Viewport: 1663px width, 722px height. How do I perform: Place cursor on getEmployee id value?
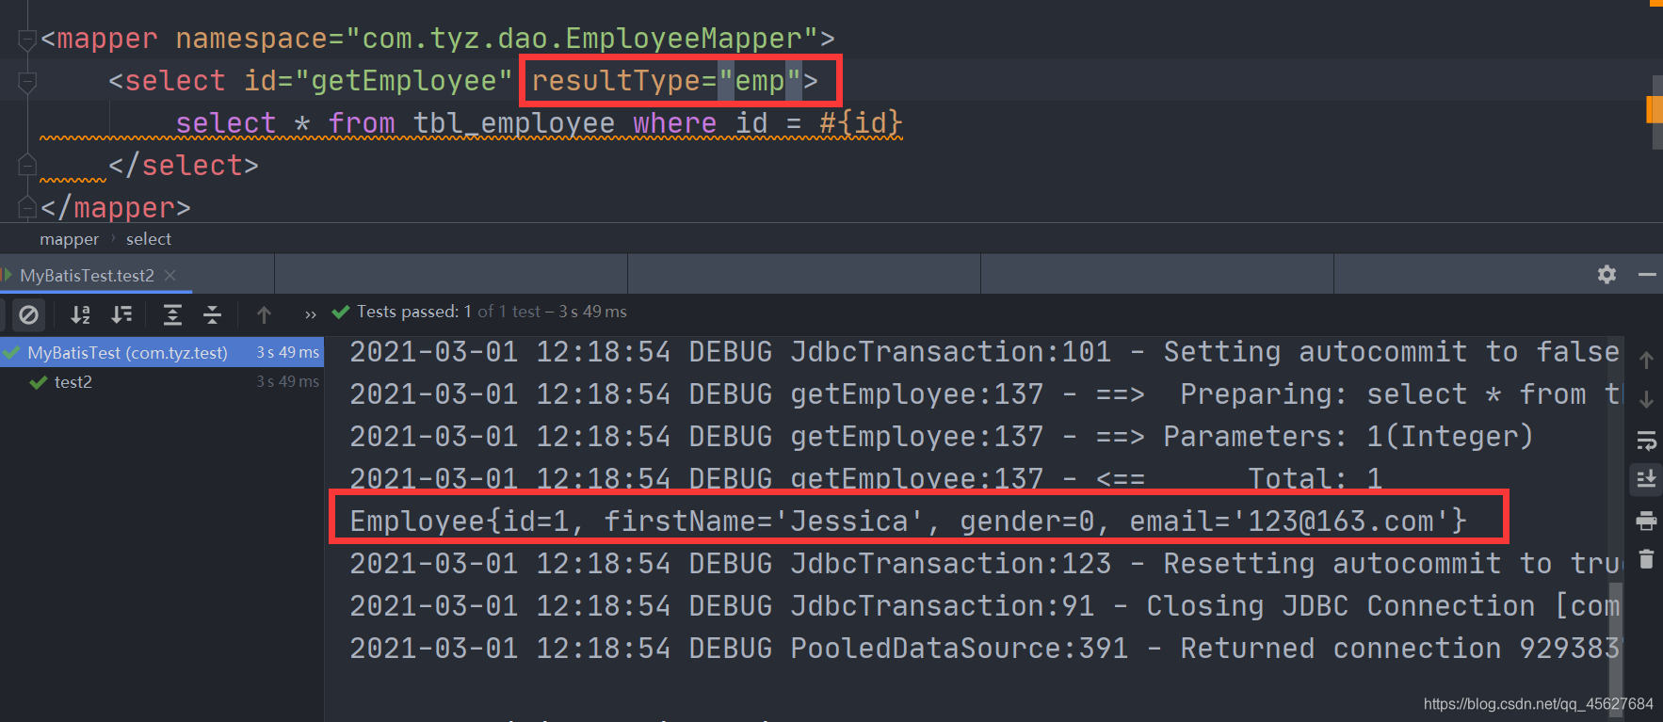pyautogui.click(x=404, y=81)
